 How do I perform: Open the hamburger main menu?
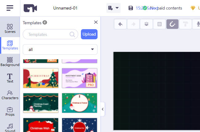click(x=10, y=8)
